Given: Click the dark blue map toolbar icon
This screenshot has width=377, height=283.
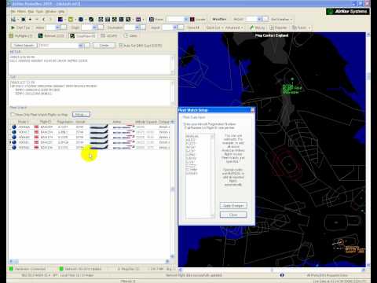Looking at the screenshot, I should [x=60, y=20].
